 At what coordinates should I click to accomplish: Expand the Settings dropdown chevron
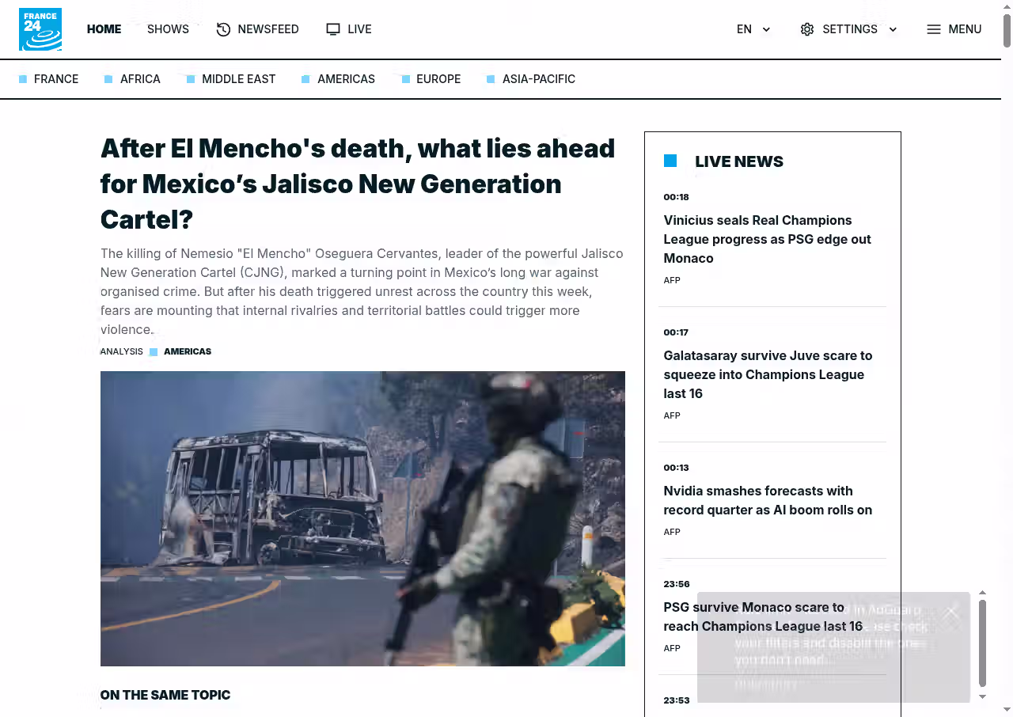click(x=893, y=29)
